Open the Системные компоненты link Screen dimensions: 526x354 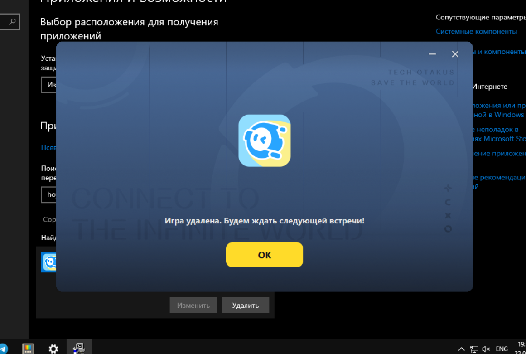476,31
